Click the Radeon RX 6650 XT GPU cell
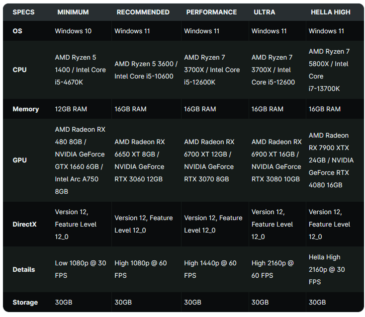365x317 pixels. tap(139, 160)
